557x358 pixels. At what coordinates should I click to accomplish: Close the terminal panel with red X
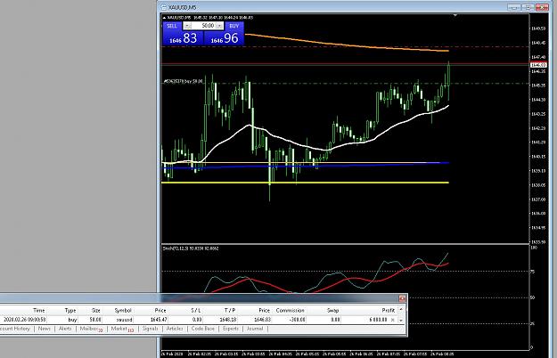(x=402, y=298)
